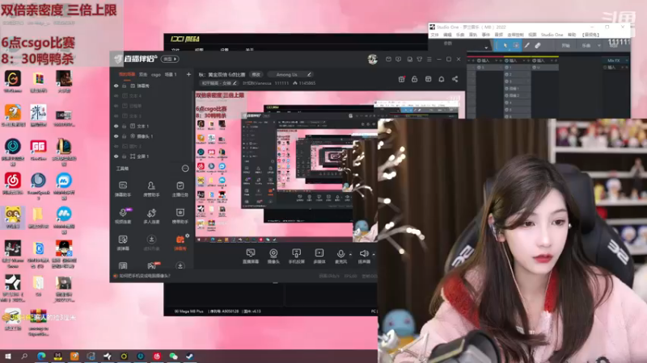Click the 开始 button in Studio One toolbar
The width and height of the screenshot is (647, 363).
coord(565,46)
